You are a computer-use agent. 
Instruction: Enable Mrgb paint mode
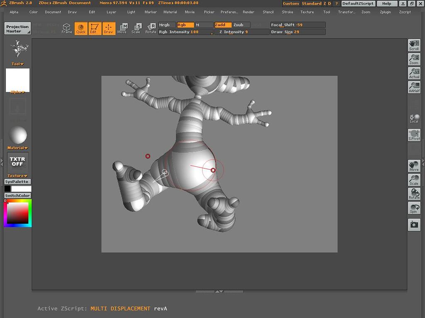coord(166,25)
